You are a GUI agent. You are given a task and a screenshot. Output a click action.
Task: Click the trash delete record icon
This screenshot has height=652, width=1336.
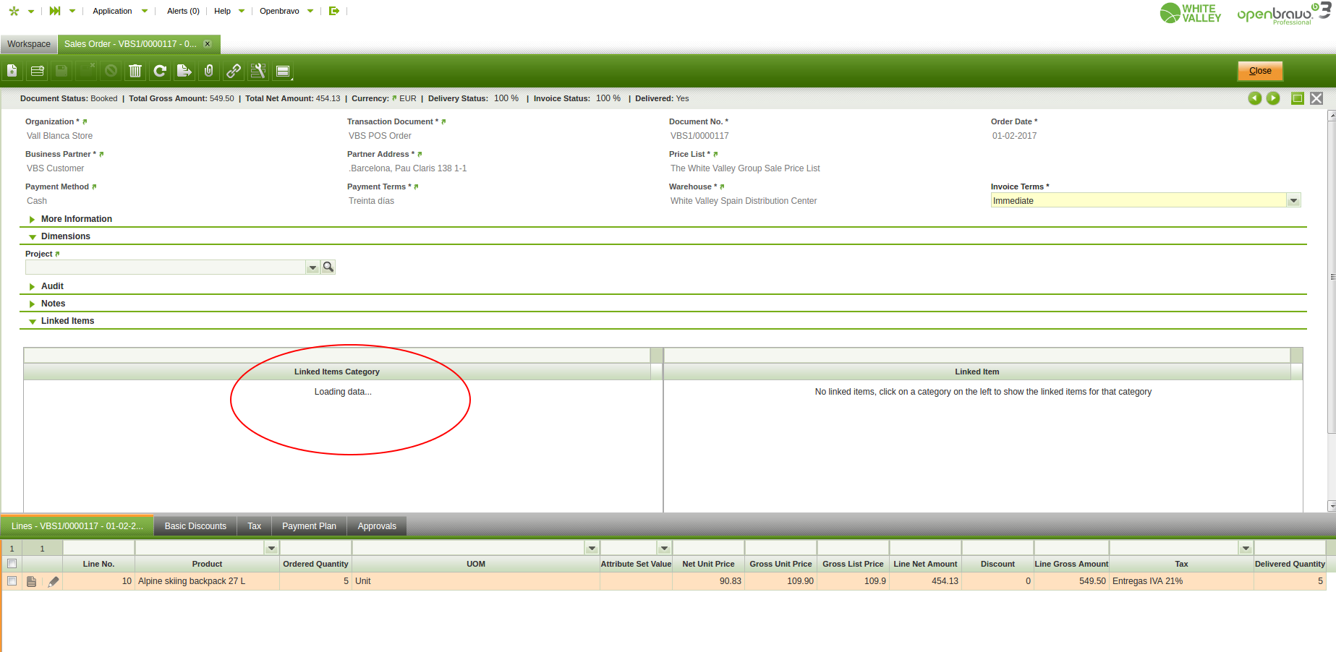pos(135,71)
